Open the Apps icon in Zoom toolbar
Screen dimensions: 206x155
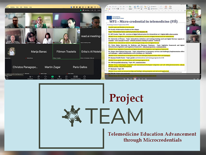pyautogui.click(x=66, y=76)
